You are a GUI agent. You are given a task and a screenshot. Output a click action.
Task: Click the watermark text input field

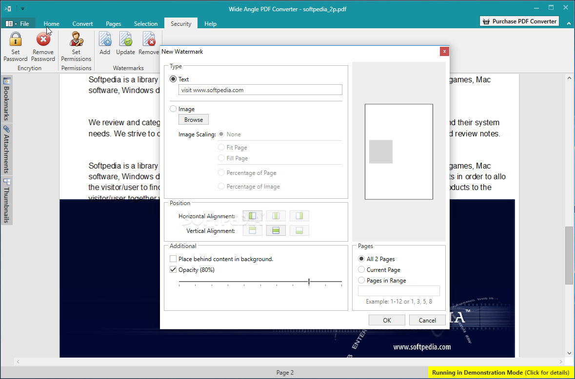(x=260, y=90)
